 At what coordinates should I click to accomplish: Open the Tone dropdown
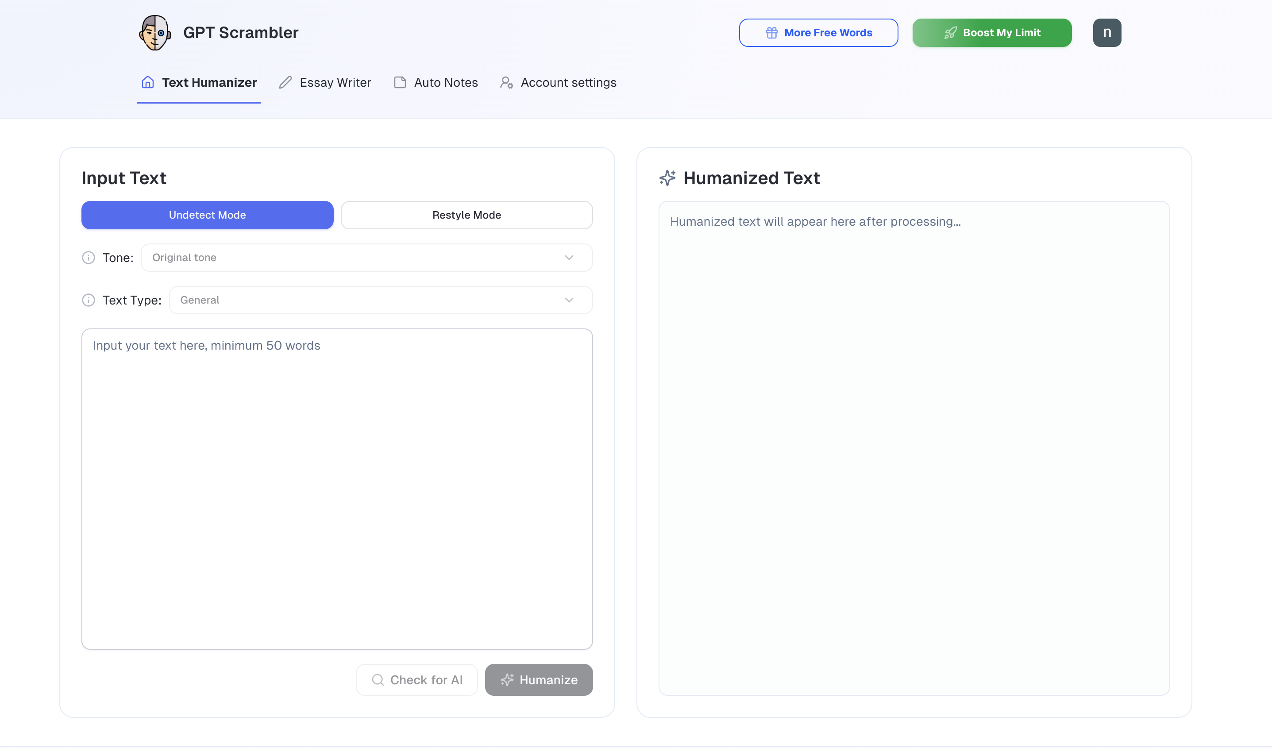tap(366, 258)
